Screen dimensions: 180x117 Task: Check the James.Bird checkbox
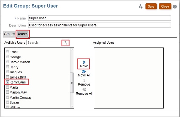[7, 77]
